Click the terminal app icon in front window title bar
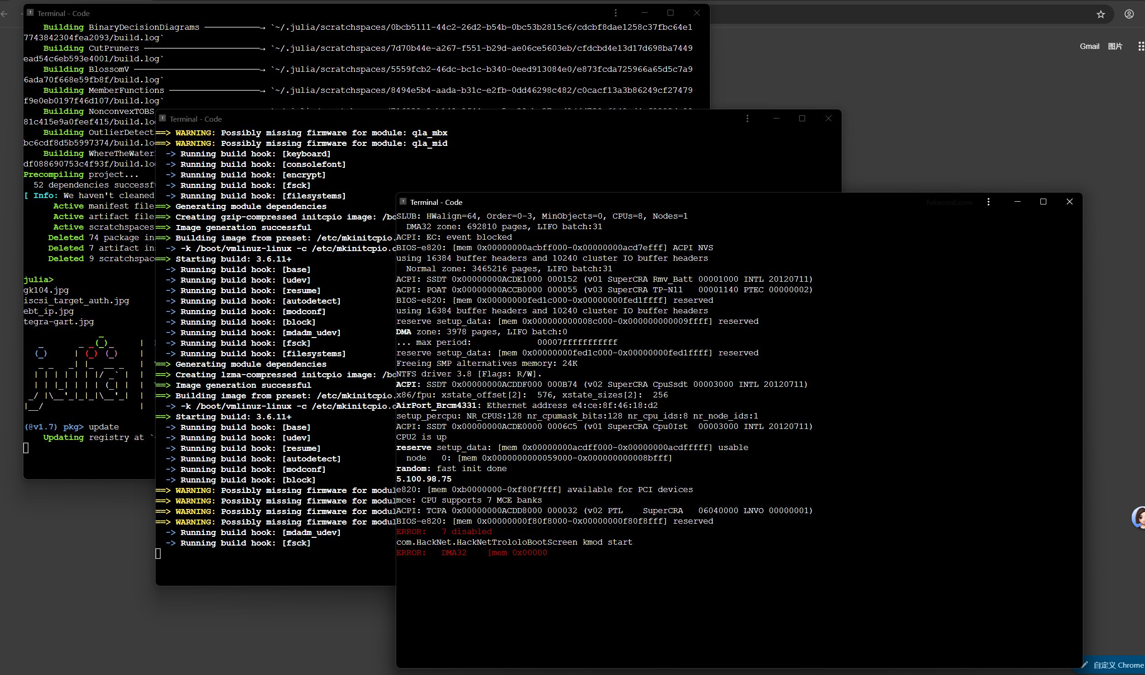 pyautogui.click(x=403, y=201)
